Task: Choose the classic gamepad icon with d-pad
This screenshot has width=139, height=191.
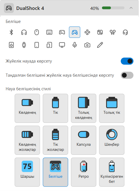Action: (62, 32)
